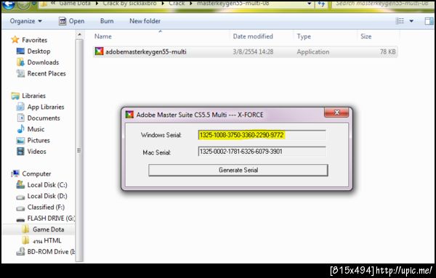Click New folder in the toolbar

pos(145,21)
